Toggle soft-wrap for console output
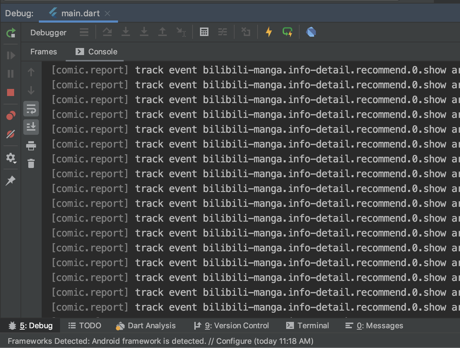460x348 pixels. (x=31, y=109)
